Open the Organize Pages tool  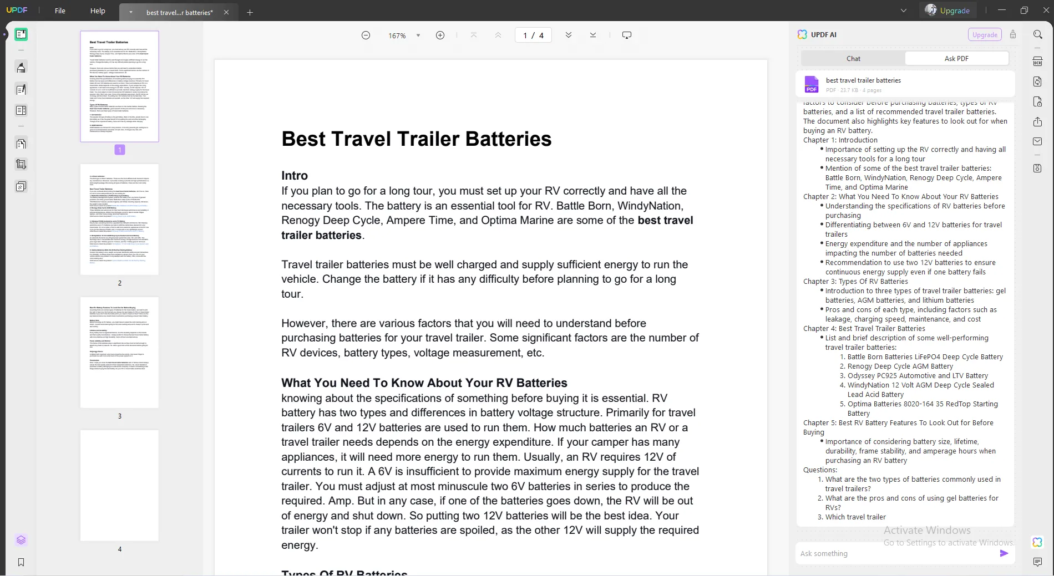click(x=21, y=144)
